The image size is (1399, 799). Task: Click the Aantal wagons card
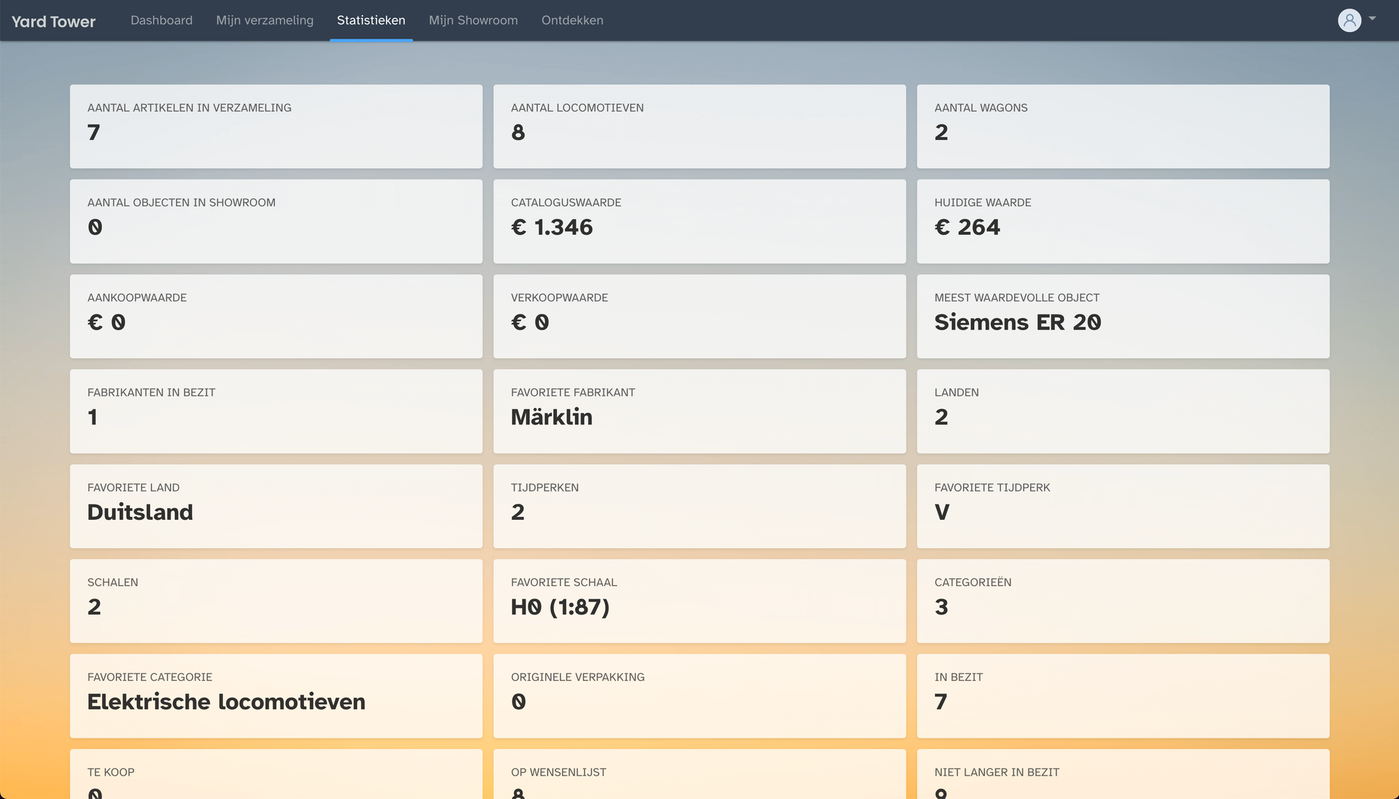1123,126
